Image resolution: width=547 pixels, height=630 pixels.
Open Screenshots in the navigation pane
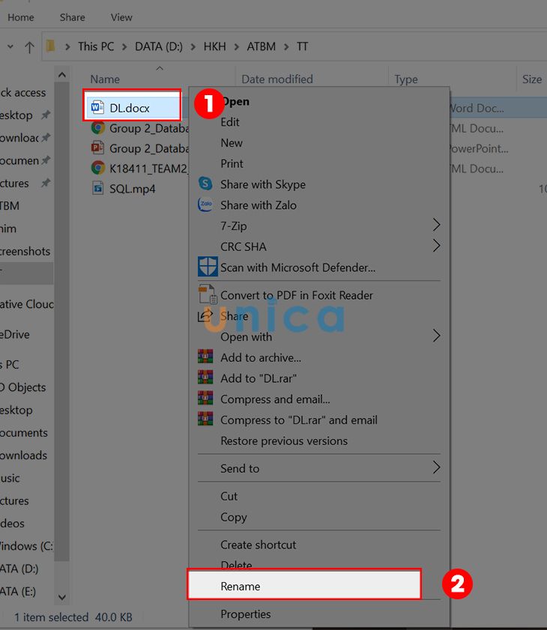(25, 251)
